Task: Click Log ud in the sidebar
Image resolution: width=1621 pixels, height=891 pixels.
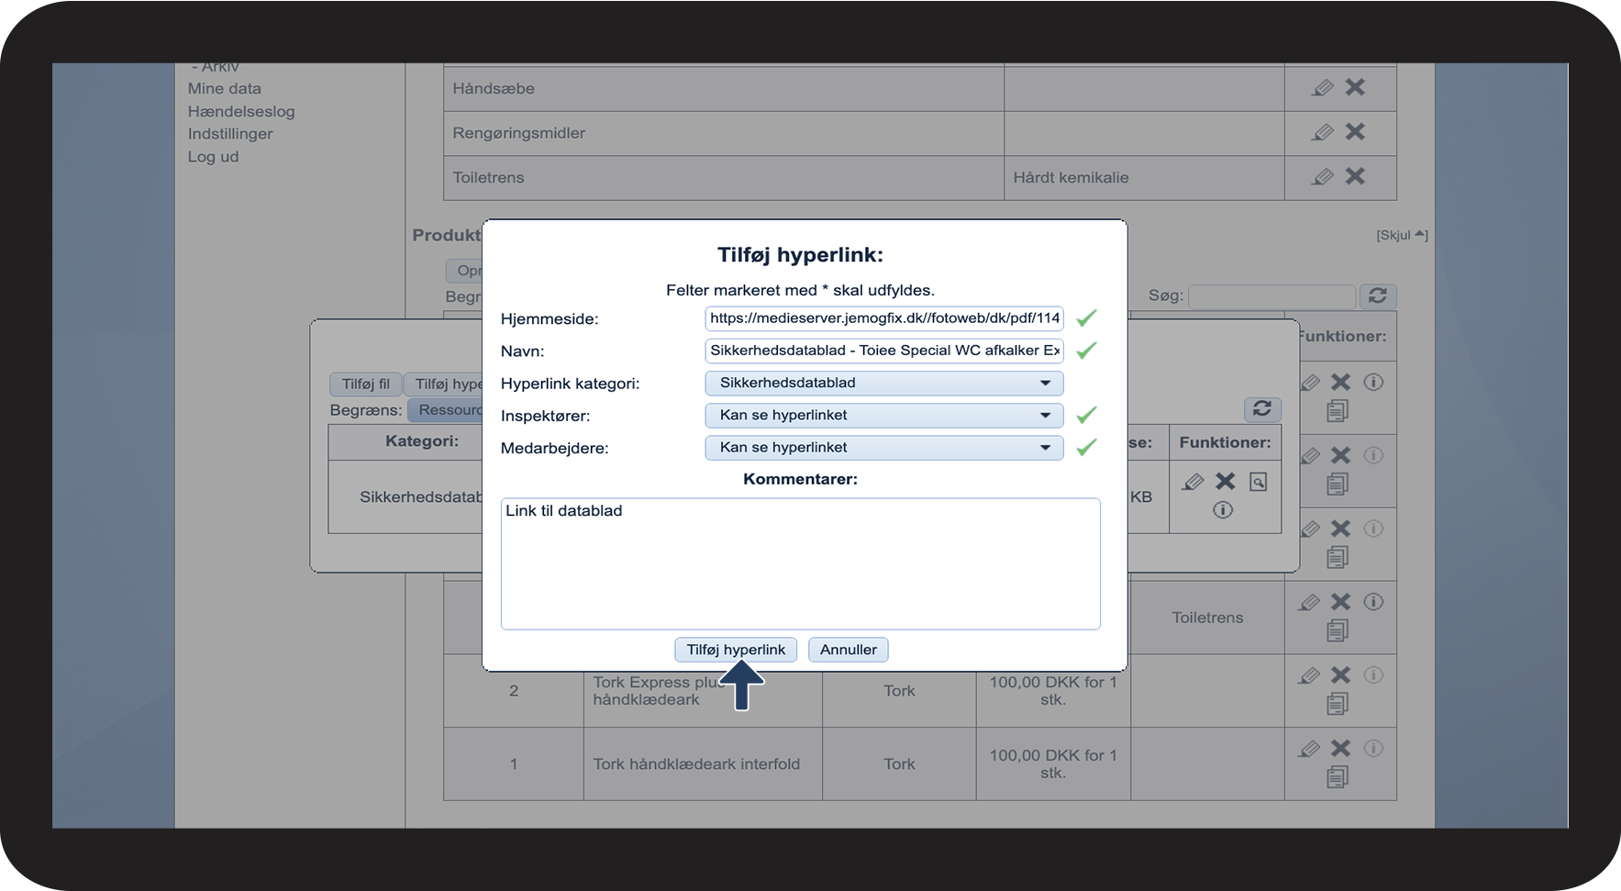Action: tap(213, 156)
